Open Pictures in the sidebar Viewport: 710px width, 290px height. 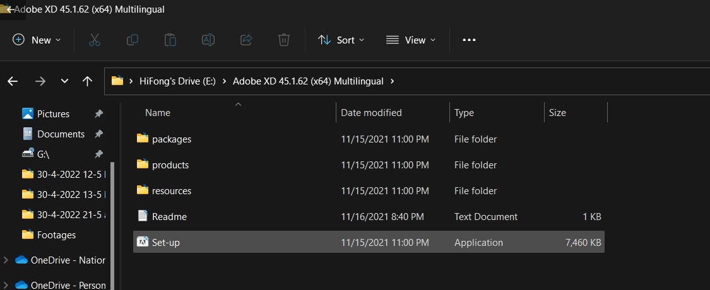(53, 113)
